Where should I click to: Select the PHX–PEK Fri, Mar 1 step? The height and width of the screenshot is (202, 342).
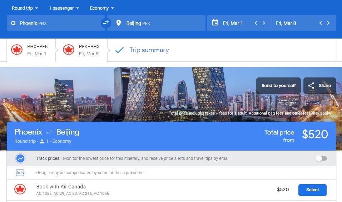click(x=31, y=50)
